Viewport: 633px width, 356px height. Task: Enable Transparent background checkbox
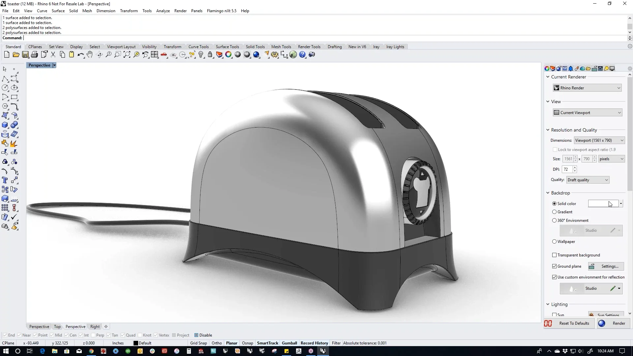click(554, 255)
